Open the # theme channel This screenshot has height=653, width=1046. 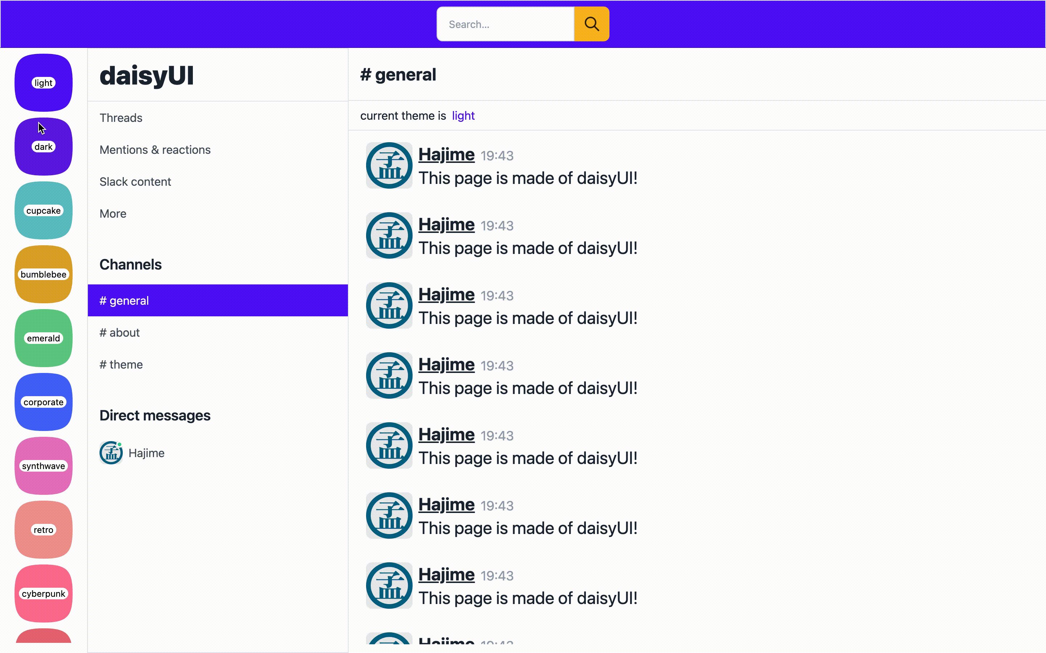[218, 365]
